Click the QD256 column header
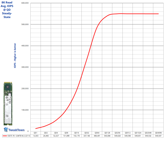The width and height of the screenshot is (165, 151). (117, 133)
